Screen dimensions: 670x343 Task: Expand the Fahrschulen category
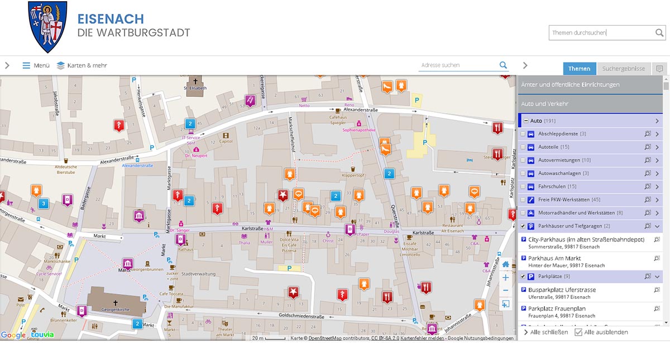(657, 186)
